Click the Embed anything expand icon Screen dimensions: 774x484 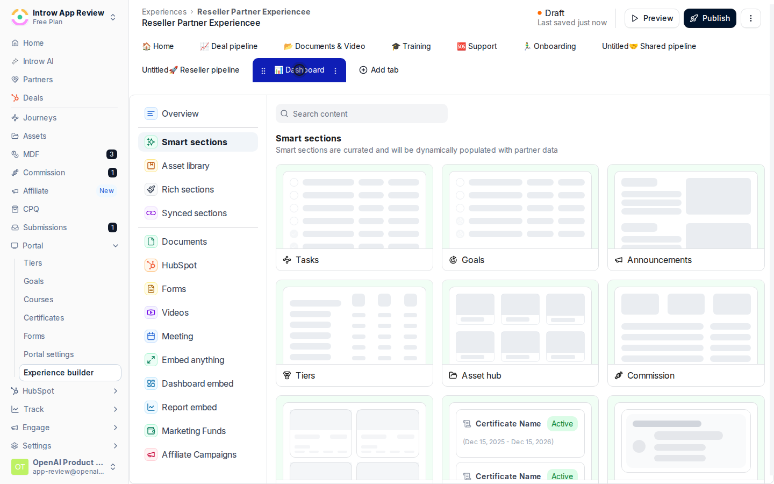point(151,360)
